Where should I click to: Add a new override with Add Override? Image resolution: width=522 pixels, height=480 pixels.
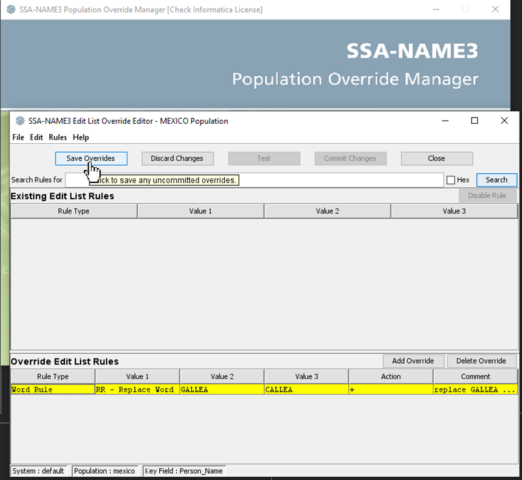413,361
